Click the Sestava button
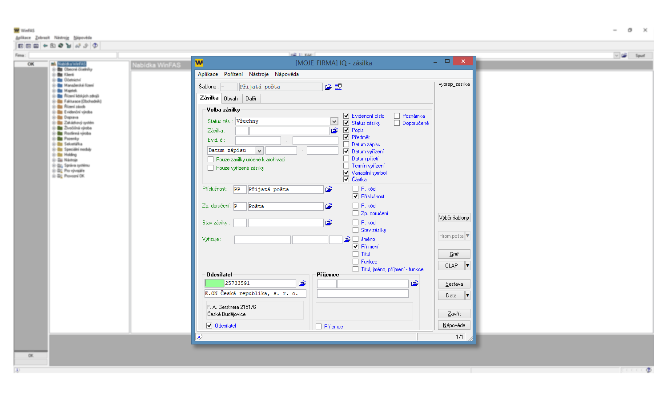 coord(454,284)
